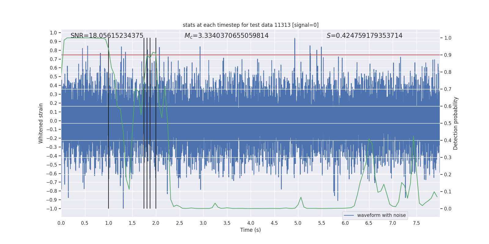Screen dimensions: 489x244
Task: Select right-axis tick label 0.1
Action: (x=448, y=192)
